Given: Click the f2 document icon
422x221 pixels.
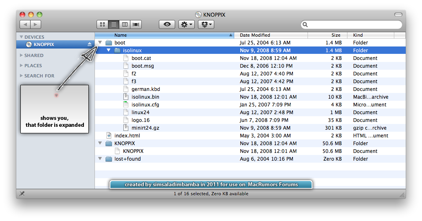Looking at the screenshot, I should [126, 73].
